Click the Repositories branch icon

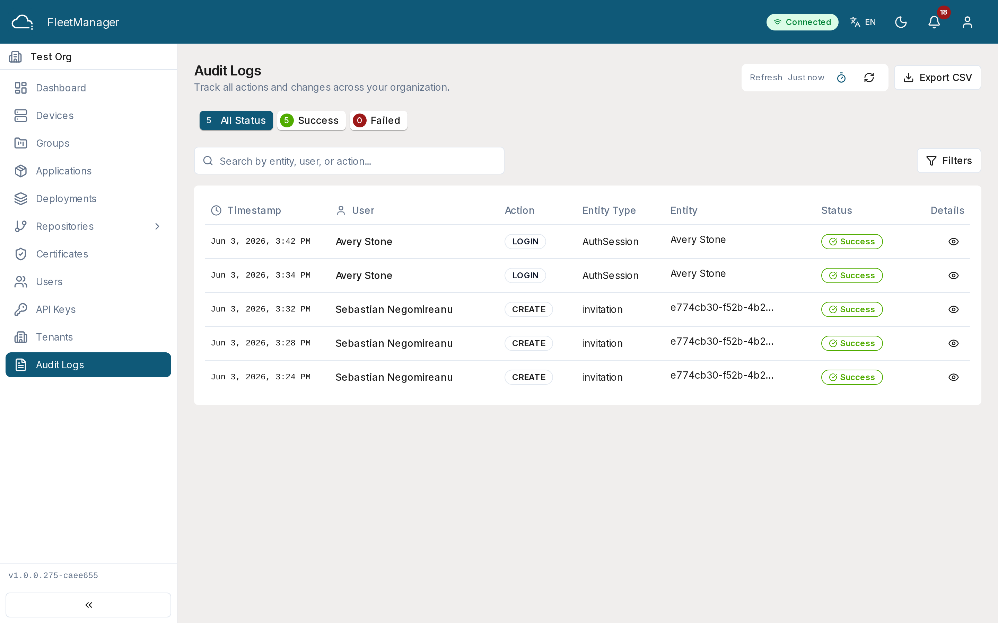pyautogui.click(x=21, y=226)
